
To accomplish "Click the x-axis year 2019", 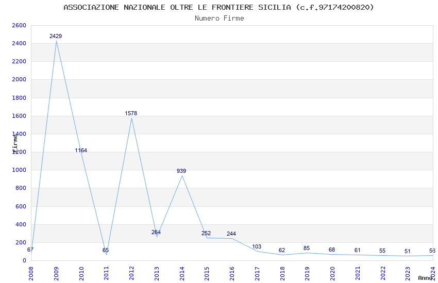I will [307, 273].
